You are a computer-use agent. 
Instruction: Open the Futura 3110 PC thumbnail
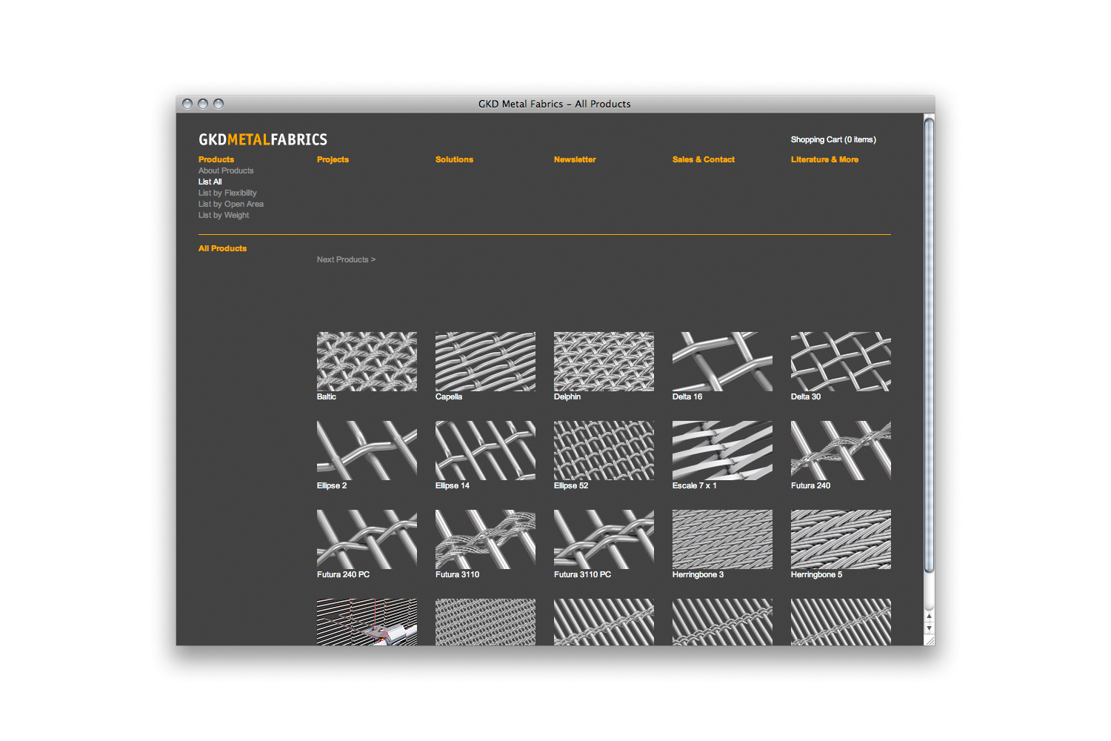point(604,539)
